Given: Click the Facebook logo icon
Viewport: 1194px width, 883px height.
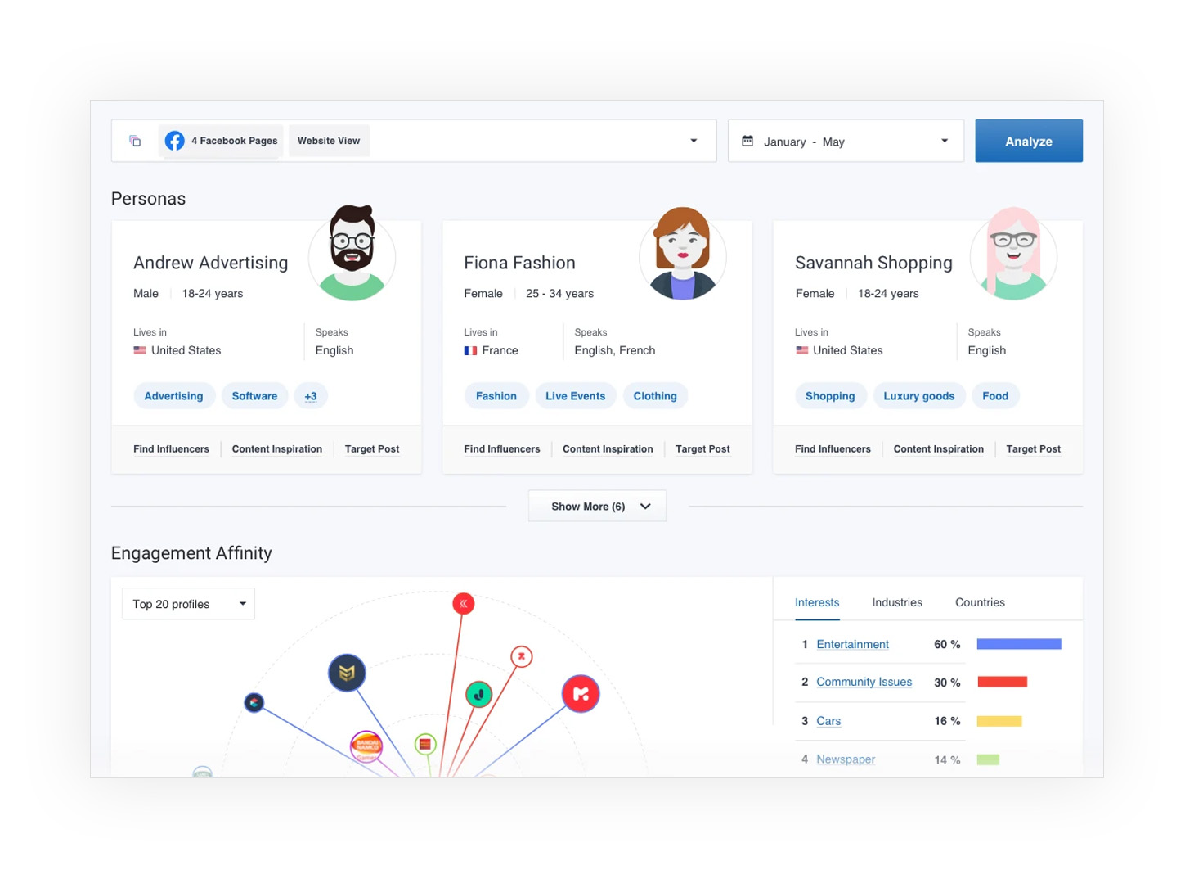Looking at the screenshot, I should [174, 141].
